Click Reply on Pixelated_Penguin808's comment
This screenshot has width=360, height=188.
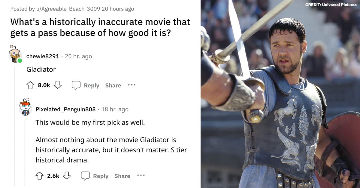point(101,176)
